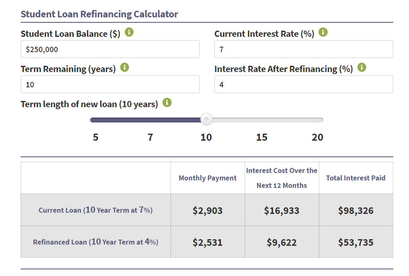
Task: Click the Current Interest Rate input field
Action: coord(303,49)
